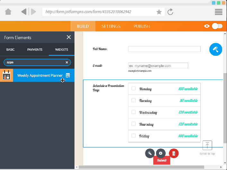Click the 'Form Elements' panel title
The width and height of the screenshot is (227, 170).
(x=18, y=38)
